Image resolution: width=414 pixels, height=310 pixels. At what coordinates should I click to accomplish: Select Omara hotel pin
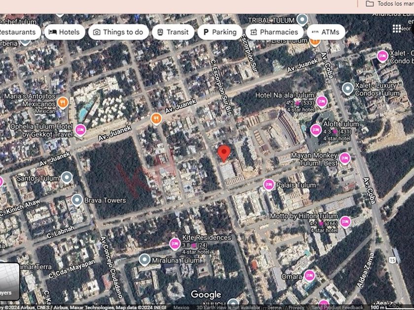coord(309,276)
